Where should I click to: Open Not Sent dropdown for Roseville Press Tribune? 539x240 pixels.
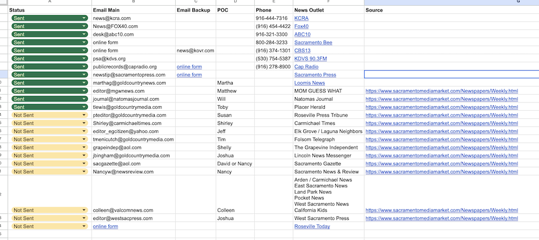[x=84, y=115]
